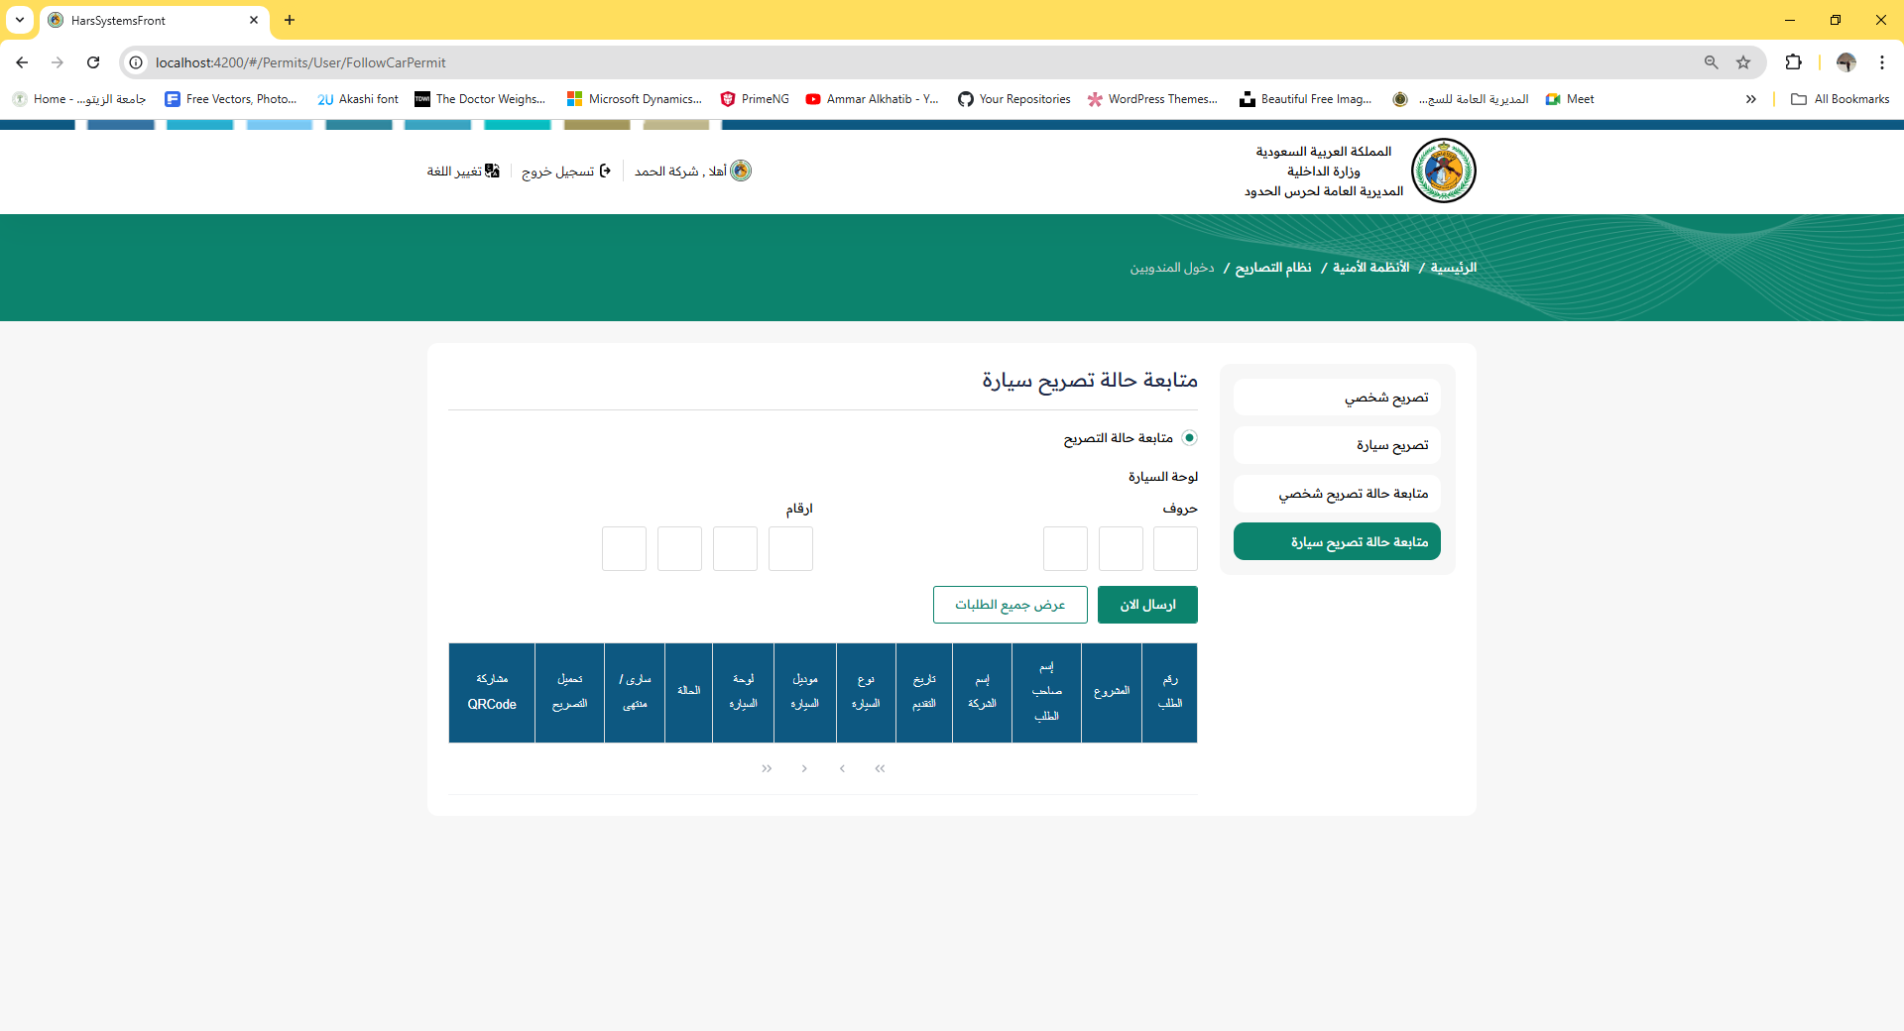The height and width of the screenshot is (1031, 1904).
Task: Bookmark this page with the star icon
Action: tap(1743, 62)
